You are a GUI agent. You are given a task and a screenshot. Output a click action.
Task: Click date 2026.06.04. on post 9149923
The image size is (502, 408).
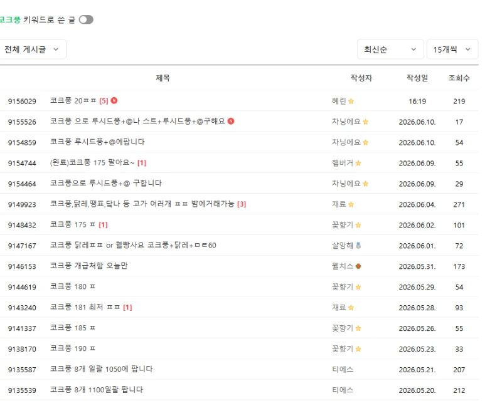[x=417, y=204]
